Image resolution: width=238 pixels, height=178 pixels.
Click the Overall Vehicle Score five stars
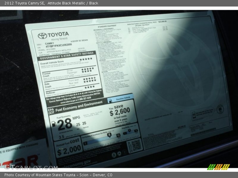pos(86,59)
